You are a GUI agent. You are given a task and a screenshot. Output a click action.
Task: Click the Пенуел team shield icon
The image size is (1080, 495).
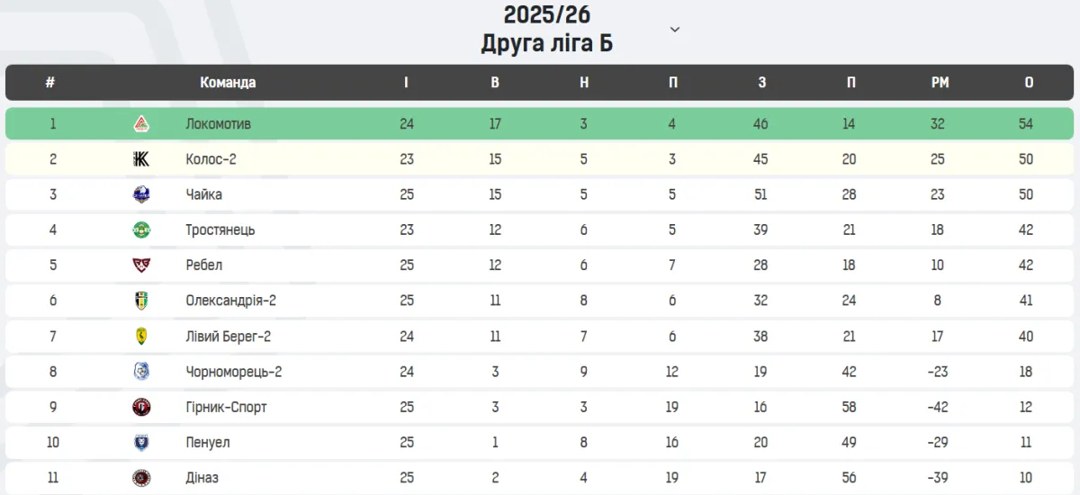pyautogui.click(x=141, y=443)
